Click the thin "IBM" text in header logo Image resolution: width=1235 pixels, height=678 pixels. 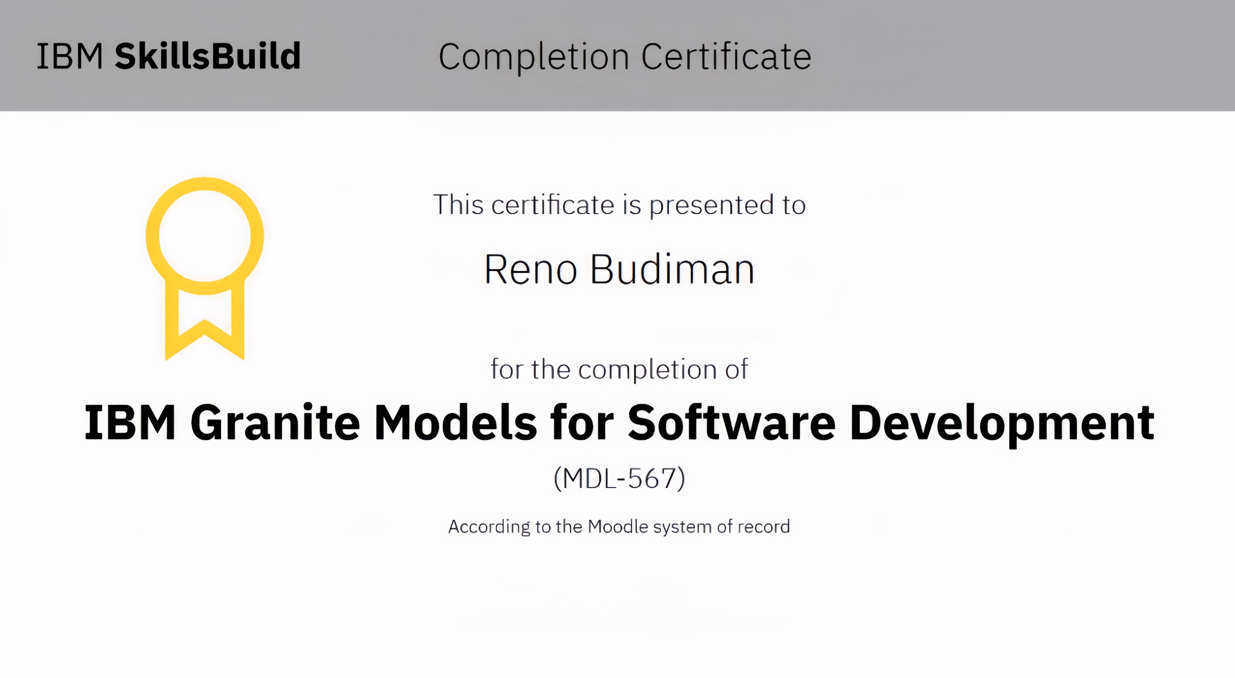tap(70, 56)
